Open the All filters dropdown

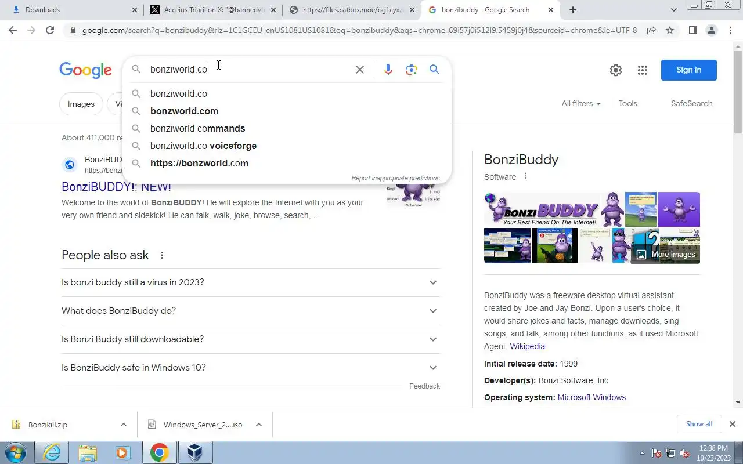tap(581, 103)
